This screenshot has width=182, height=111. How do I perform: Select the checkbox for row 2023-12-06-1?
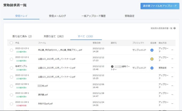pos(11,86)
